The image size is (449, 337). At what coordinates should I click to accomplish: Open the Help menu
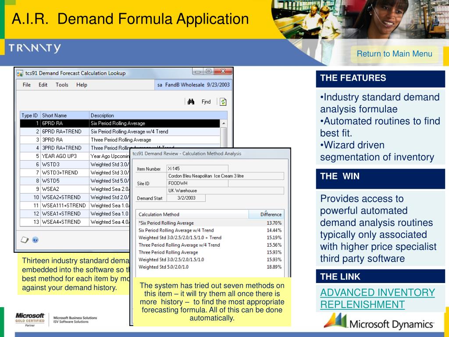pyautogui.click(x=82, y=85)
